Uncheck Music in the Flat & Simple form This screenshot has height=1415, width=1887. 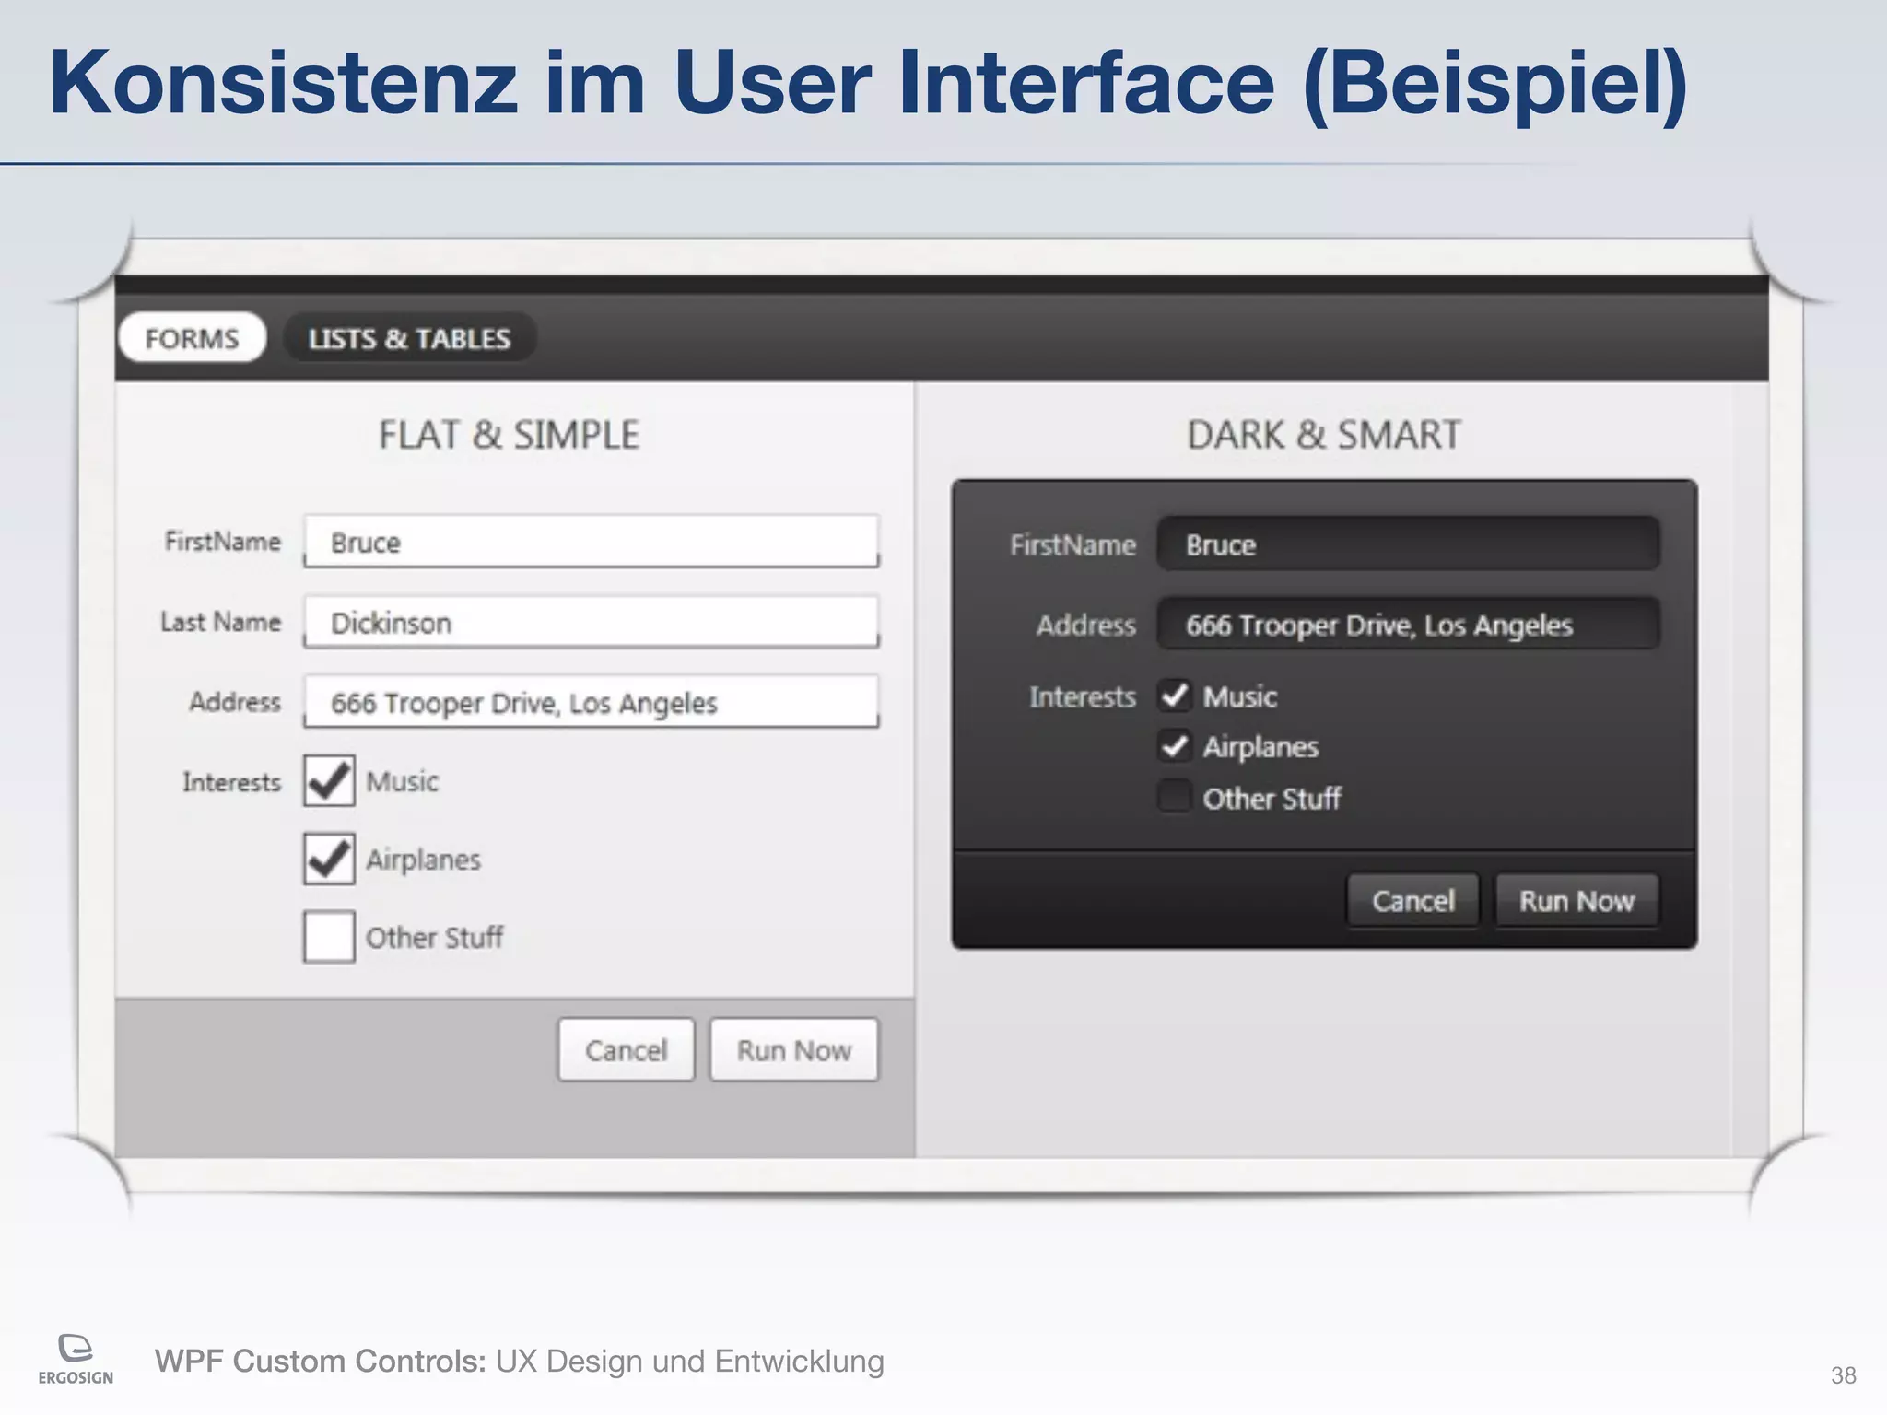coord(329,781)
